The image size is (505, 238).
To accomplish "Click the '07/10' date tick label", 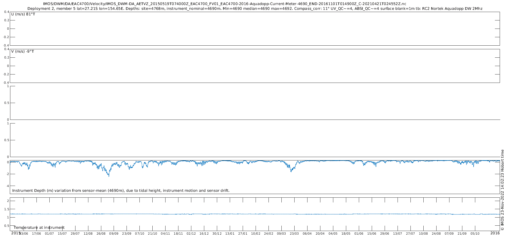I will coord(140,234).
